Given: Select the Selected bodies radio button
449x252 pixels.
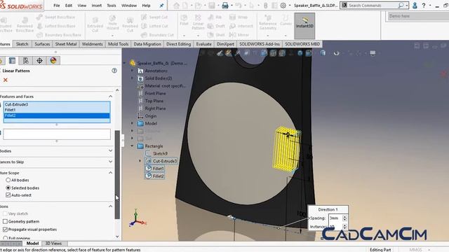Looking at the screenshot, I should tap(8, 188).
